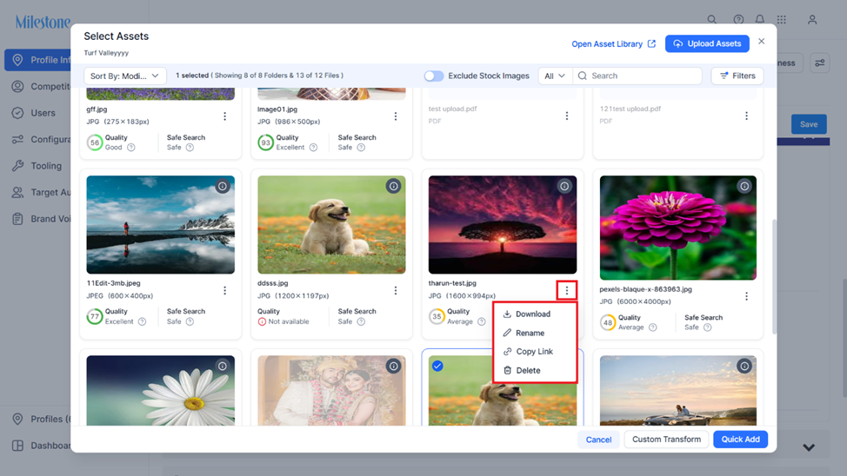Click the settings sliders icon near Save
This screenshot has width=847, height=476.
[x=819, y=63]
